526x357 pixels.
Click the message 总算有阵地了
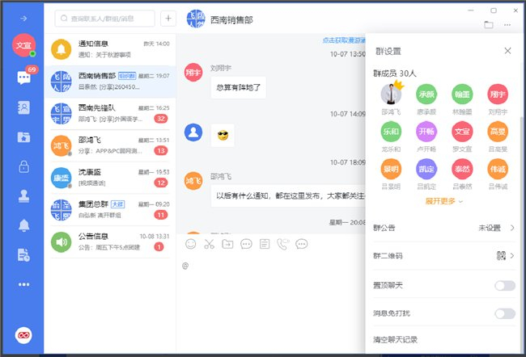click(239, 87)
